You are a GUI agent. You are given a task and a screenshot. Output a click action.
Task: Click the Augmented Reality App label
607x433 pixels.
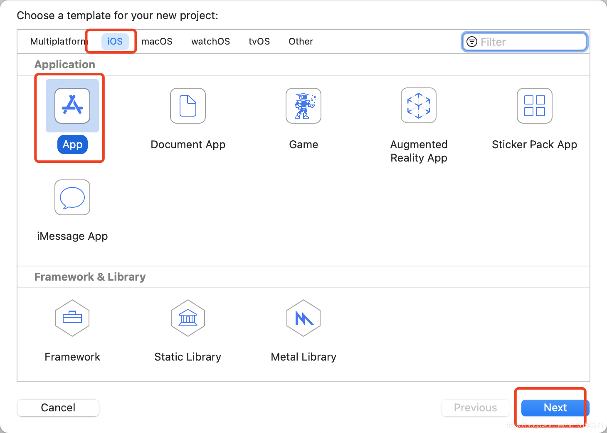(x=419, y=151)
